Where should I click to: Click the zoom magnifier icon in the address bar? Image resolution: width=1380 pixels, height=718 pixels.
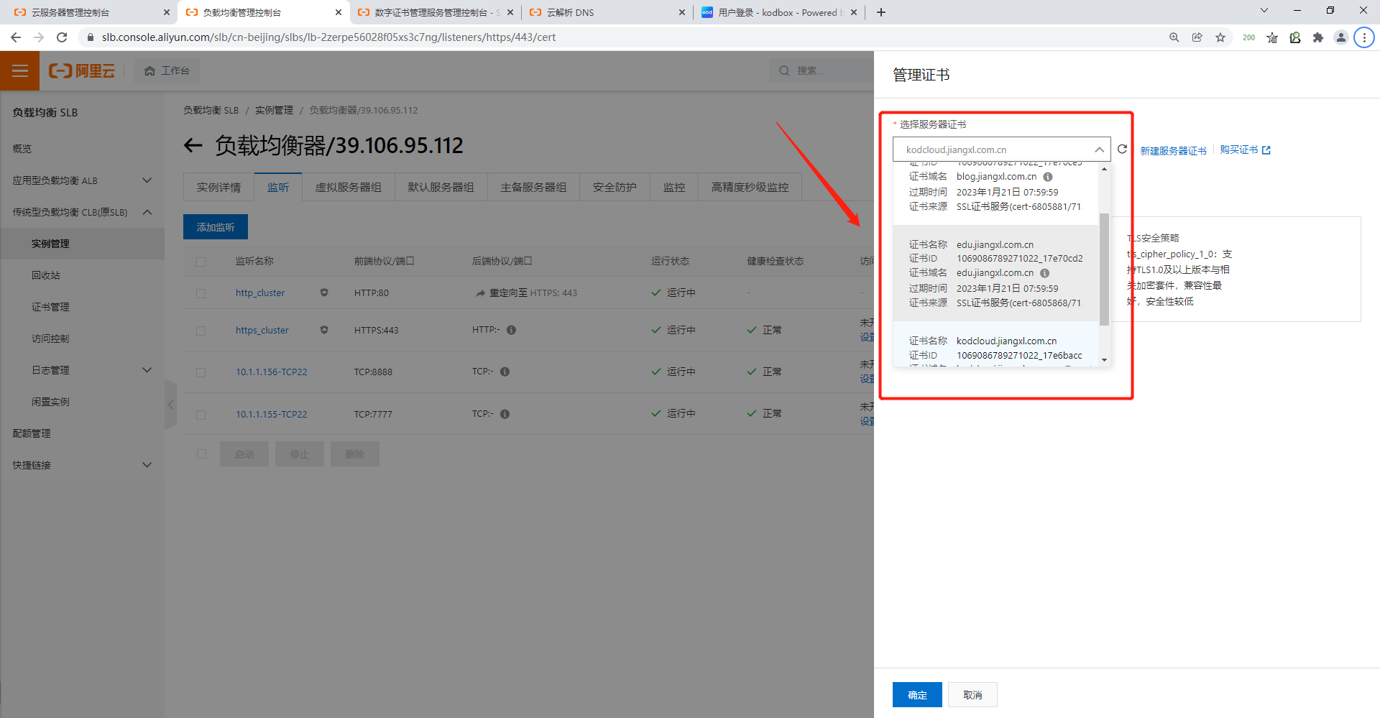coord(1174,37)
